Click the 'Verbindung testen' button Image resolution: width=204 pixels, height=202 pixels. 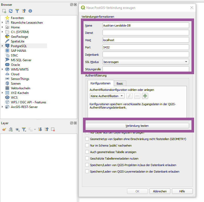(137, 126)
